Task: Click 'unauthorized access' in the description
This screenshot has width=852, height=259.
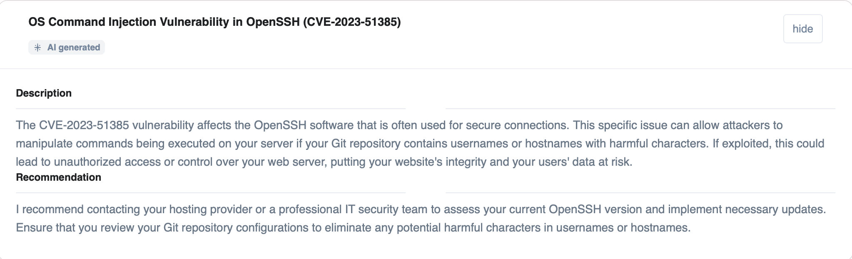Action: click(x=107, y=162)
